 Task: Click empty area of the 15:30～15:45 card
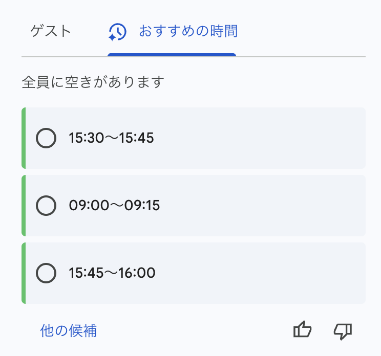pos(266,138)
